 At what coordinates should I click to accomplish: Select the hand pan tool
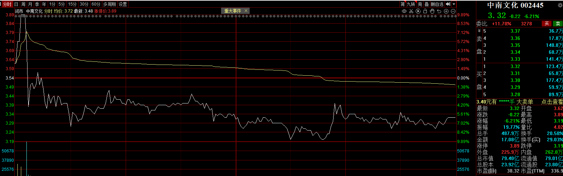click(x=432, y=11)
